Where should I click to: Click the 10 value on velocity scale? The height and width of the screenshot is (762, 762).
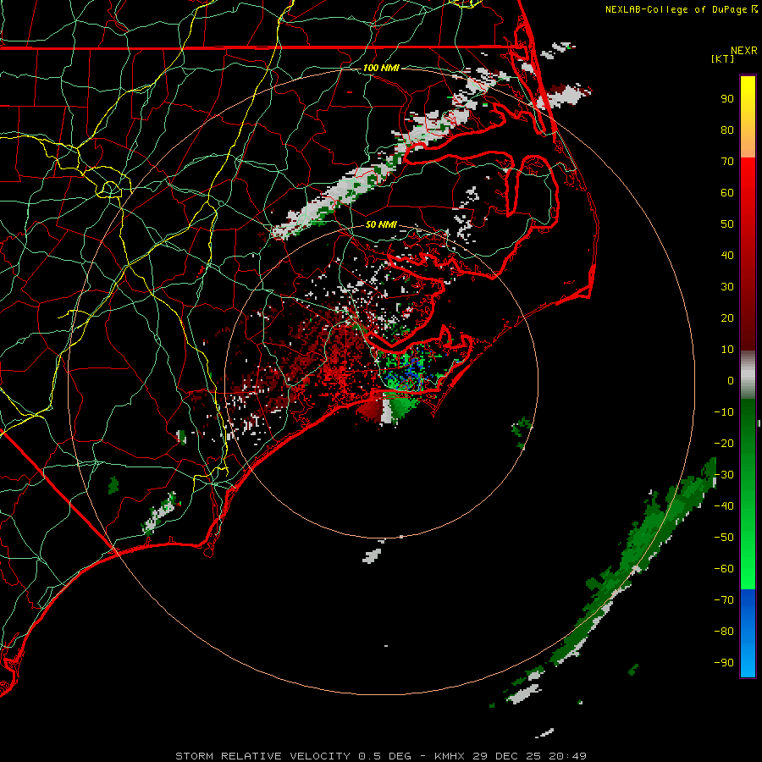pyautogui.click(x=727, y=350)
